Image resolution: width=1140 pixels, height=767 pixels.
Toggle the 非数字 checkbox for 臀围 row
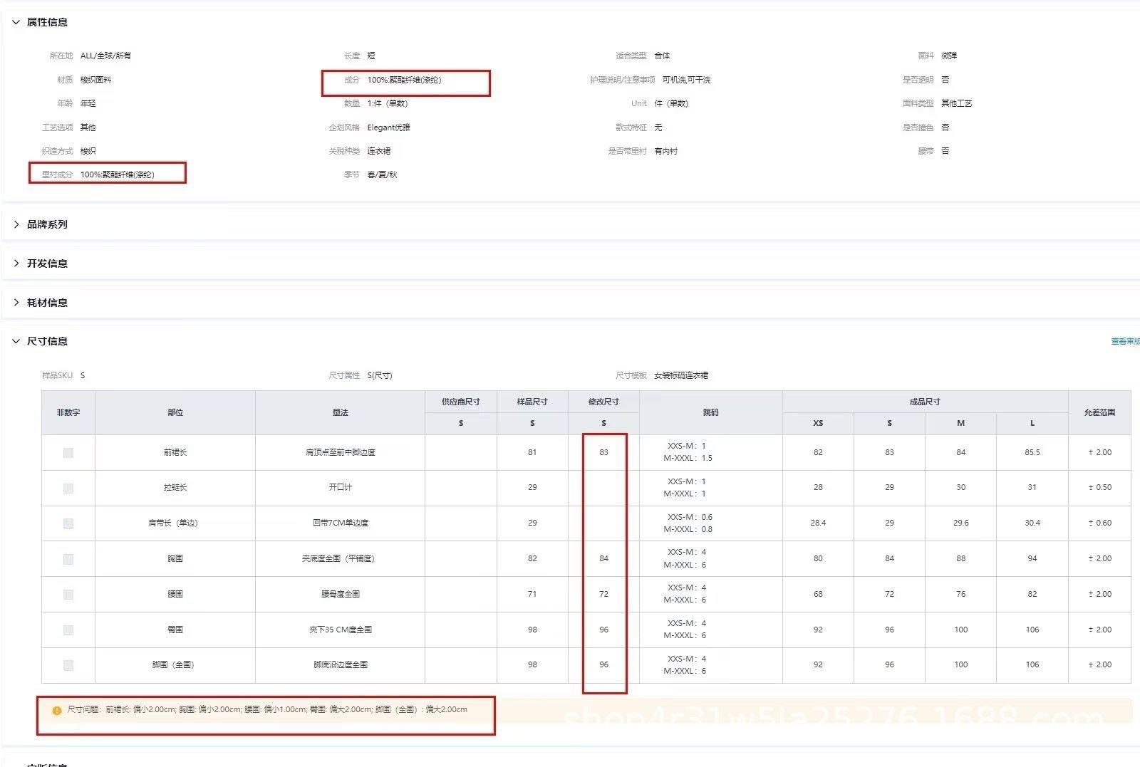coord(68,630)
